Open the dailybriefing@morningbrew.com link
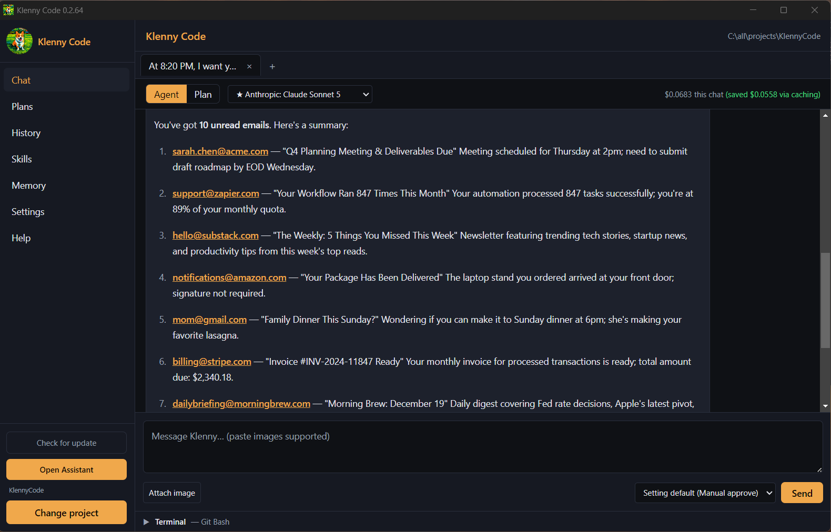The image size is (831, 532). (241, 404)
